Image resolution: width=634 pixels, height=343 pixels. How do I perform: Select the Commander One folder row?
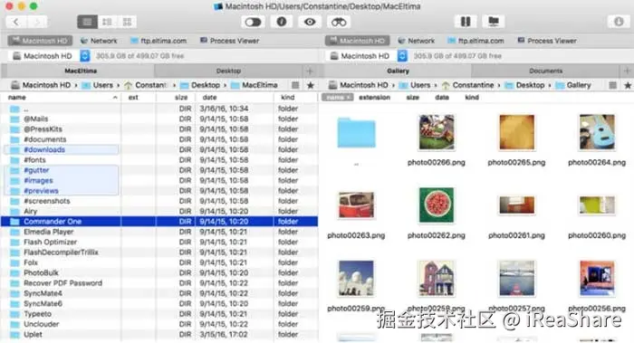[159, 222]
